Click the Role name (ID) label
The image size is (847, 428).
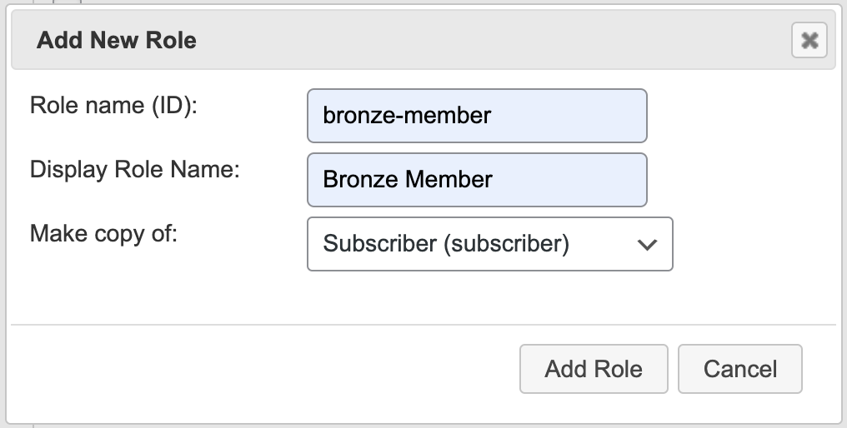click(113, 106)
